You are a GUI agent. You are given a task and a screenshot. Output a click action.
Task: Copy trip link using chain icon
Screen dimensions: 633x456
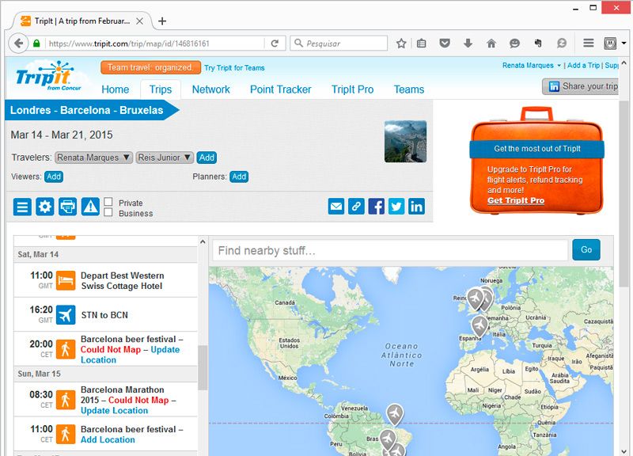tap(356, 207)
